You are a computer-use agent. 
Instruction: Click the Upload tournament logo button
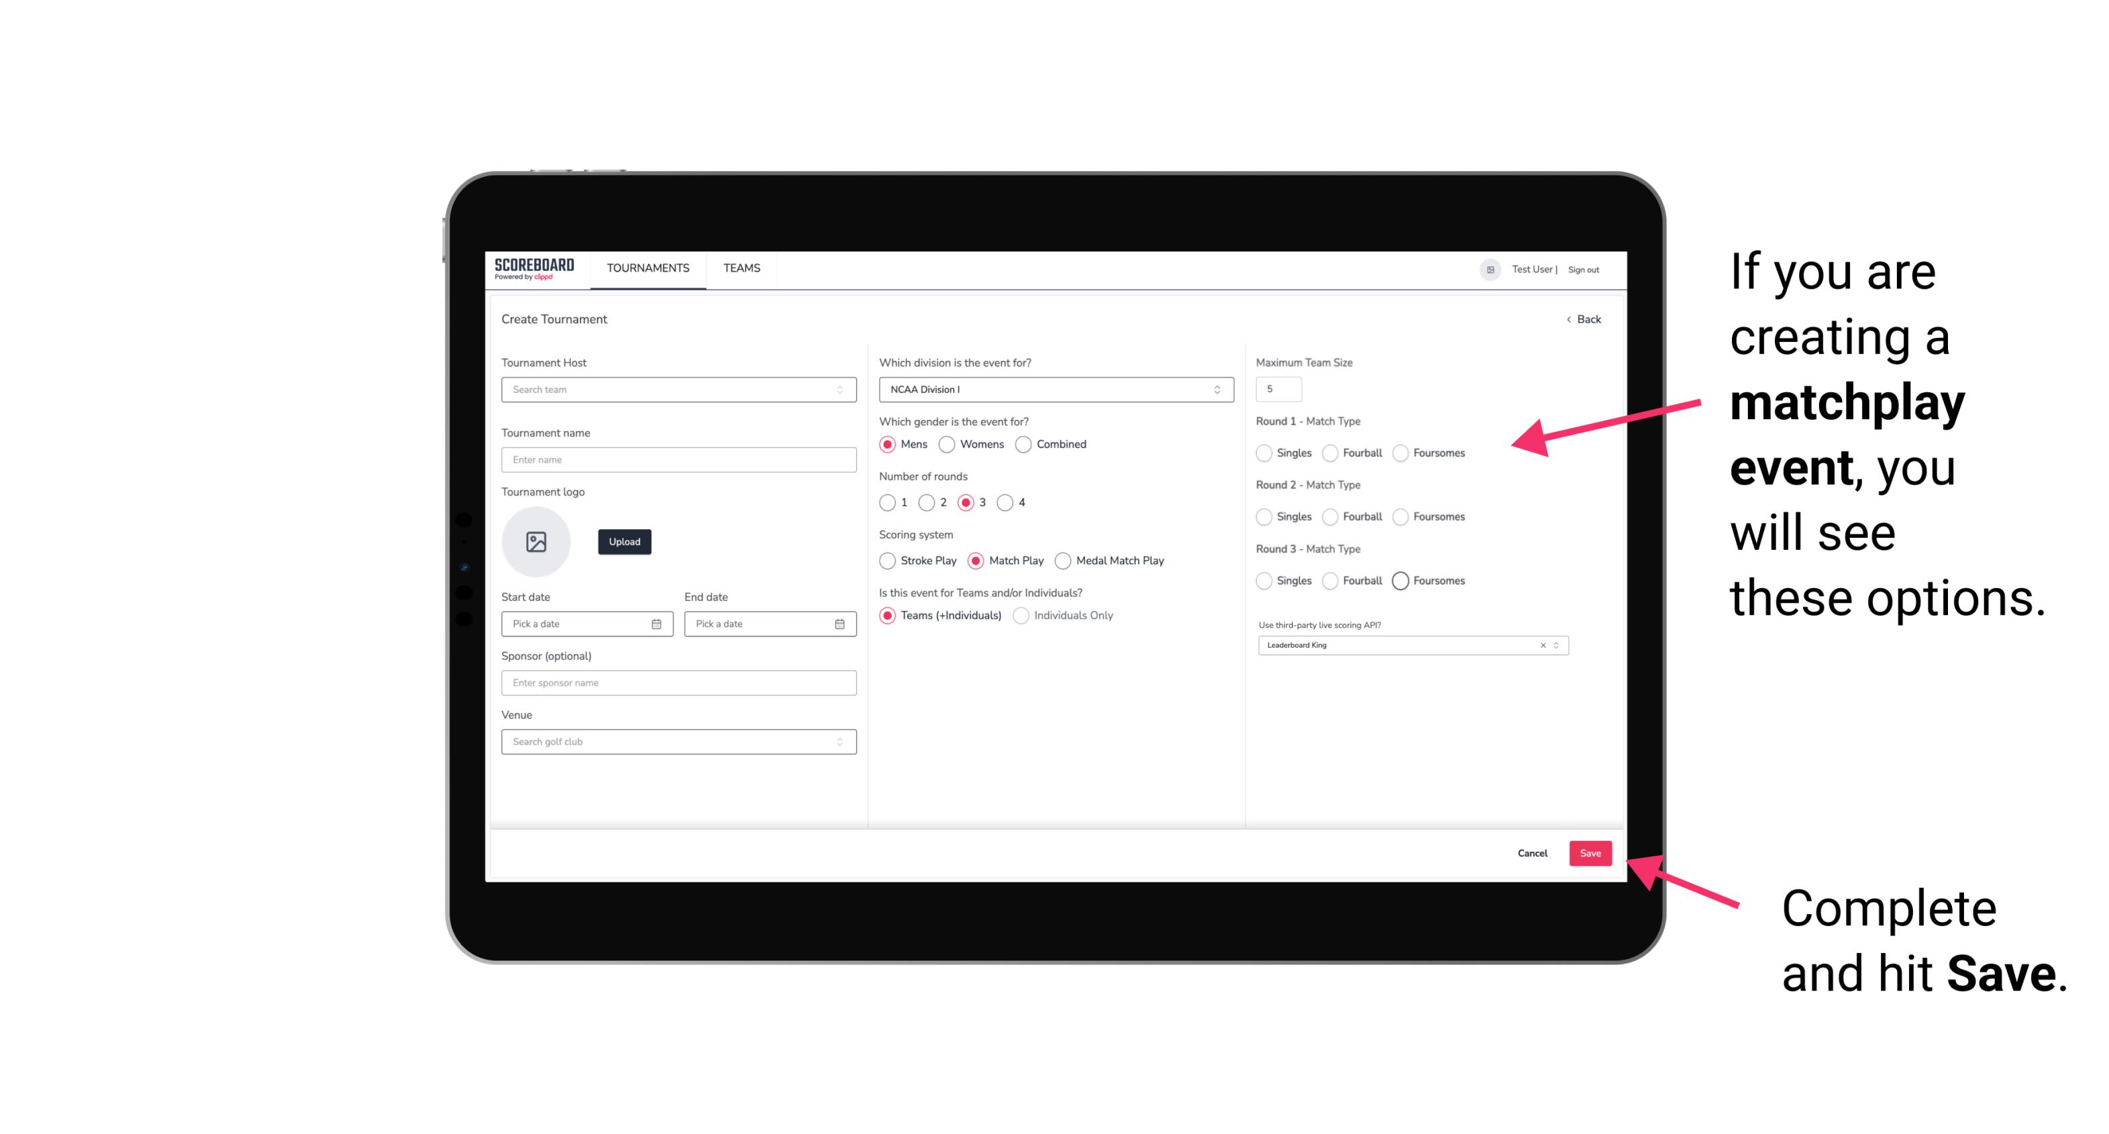click(x=623, y=542)
